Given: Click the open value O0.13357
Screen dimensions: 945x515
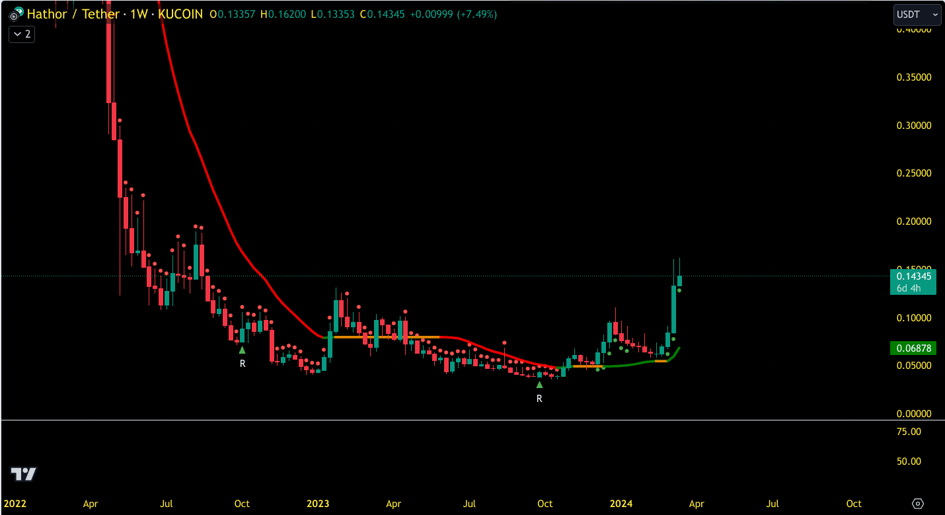Looking at the screenshot, I should pos(233,14).
